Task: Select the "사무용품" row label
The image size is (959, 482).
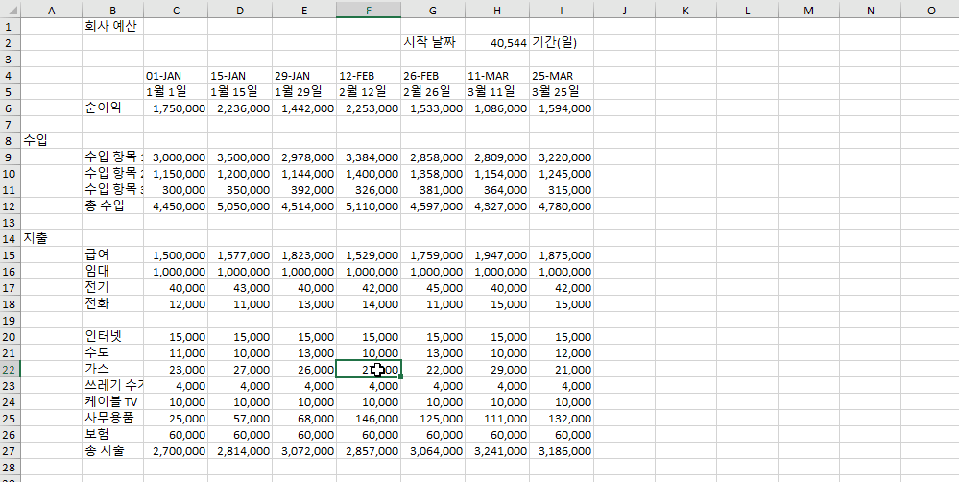Action: [112, 419]
